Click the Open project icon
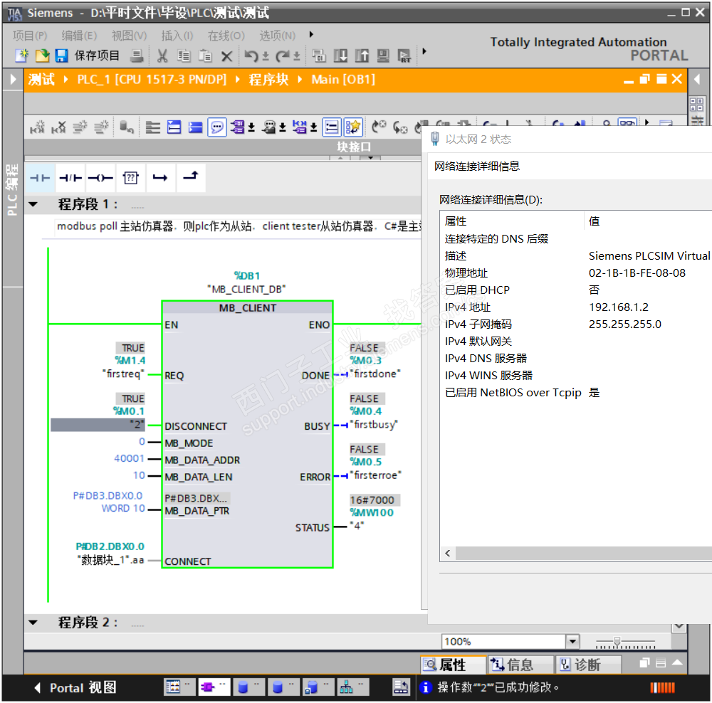The image size is (712, 703). (x=42, y=55)
